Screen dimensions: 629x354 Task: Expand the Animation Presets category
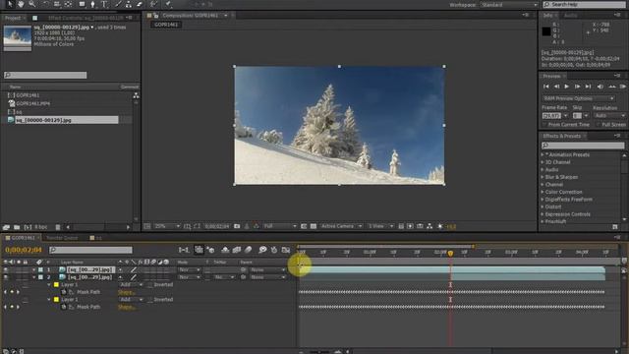tap(543, 154)
